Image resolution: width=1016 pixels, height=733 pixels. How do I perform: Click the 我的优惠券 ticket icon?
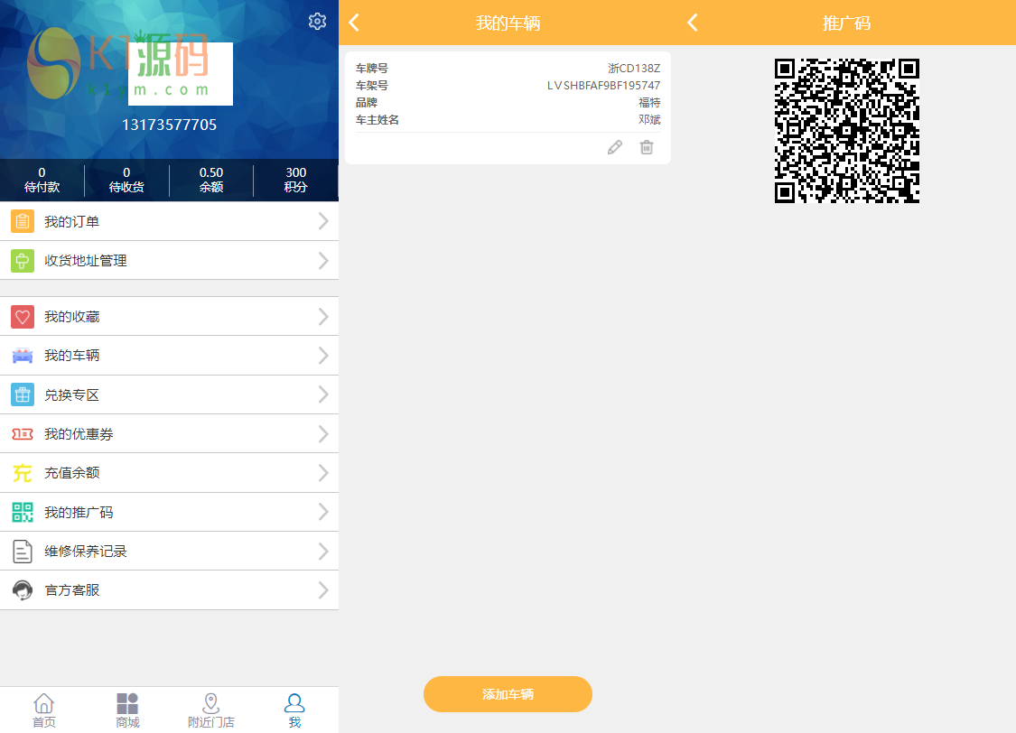23,434
